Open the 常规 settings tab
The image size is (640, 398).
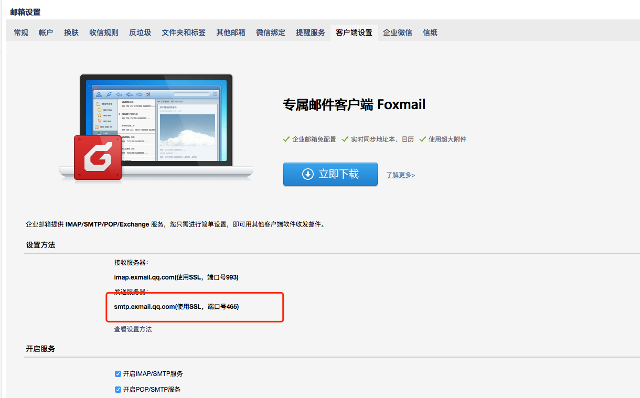point(21,33)
